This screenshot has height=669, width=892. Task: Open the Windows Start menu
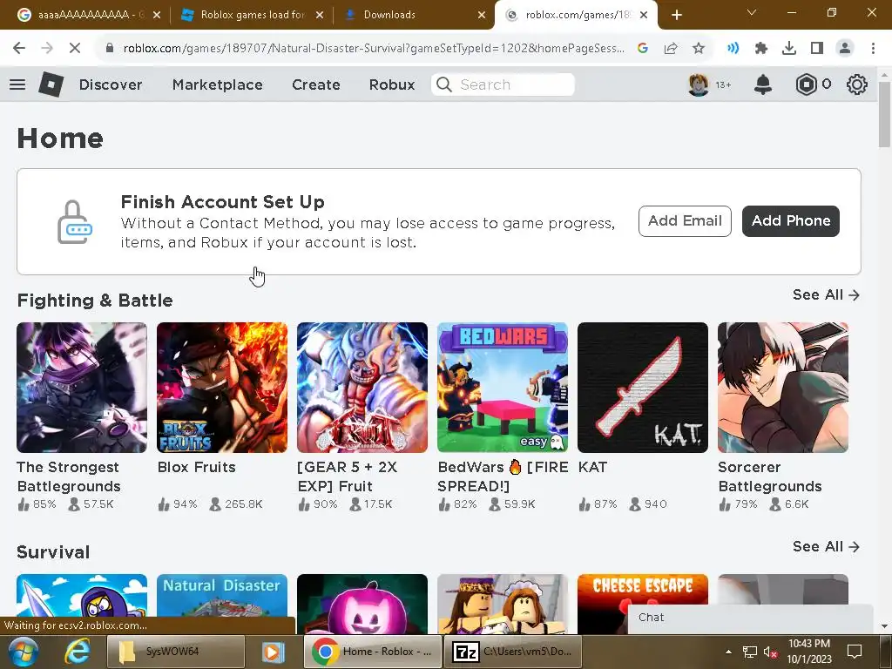(23, 652)
